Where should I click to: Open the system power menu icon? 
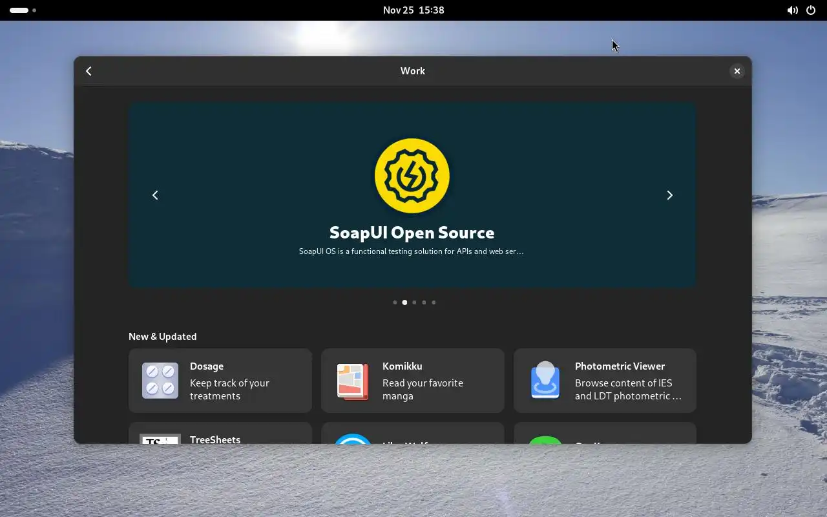(x=811, y=10)
